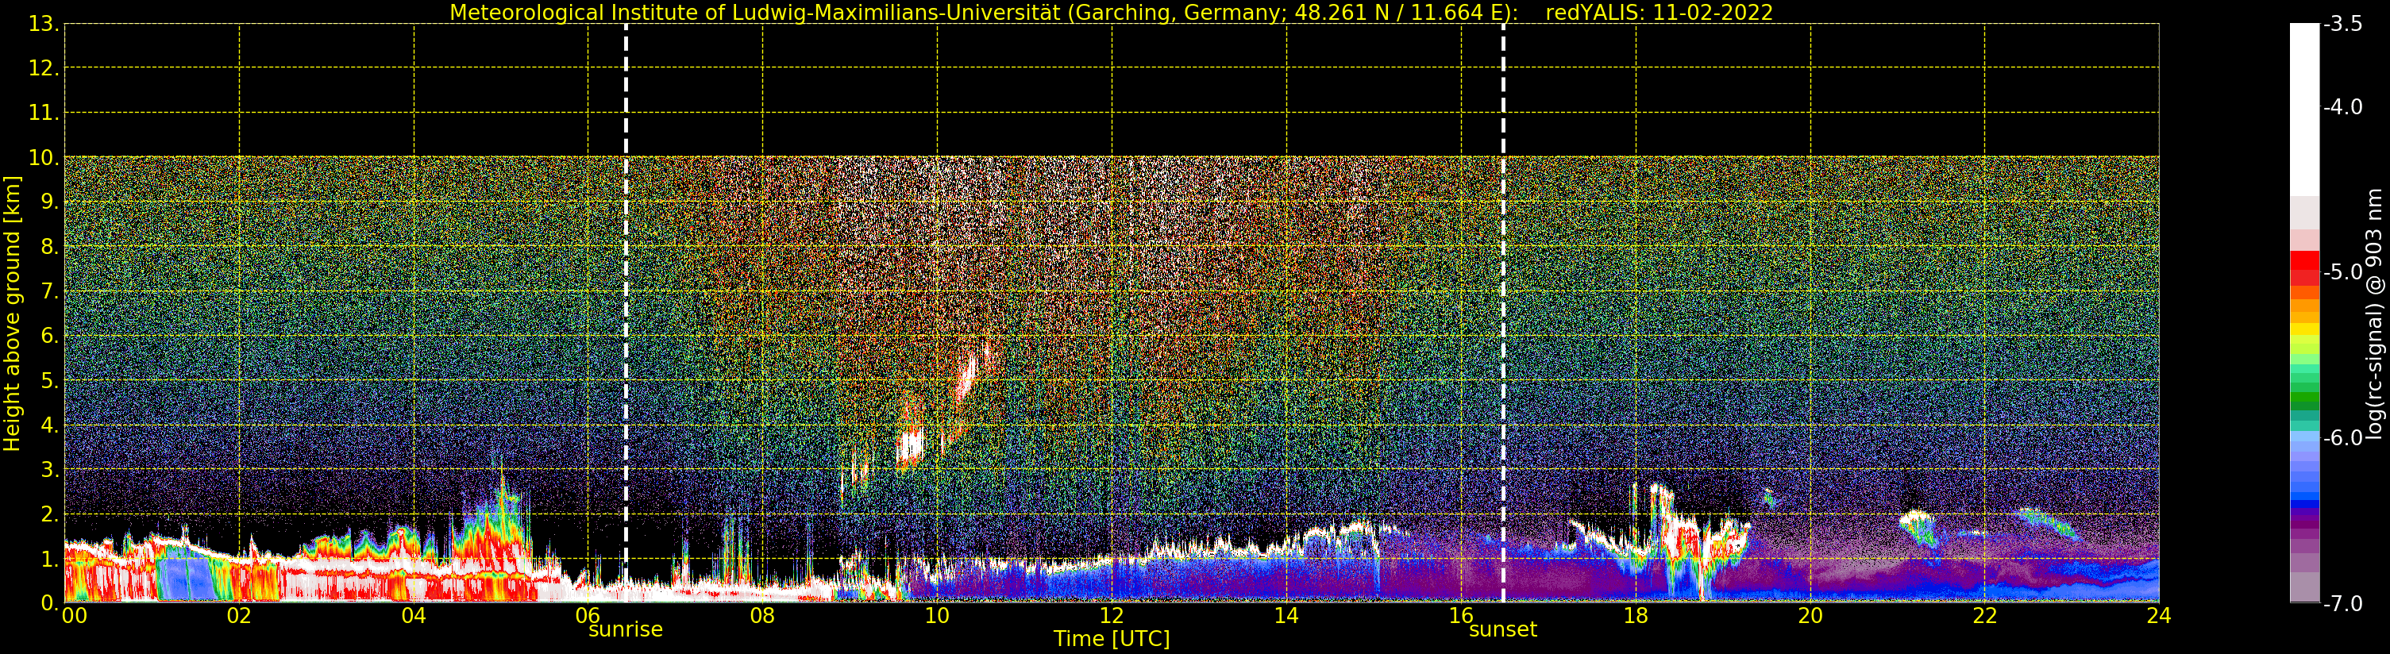Click height axis tick label '11.'

pos(44,113)
